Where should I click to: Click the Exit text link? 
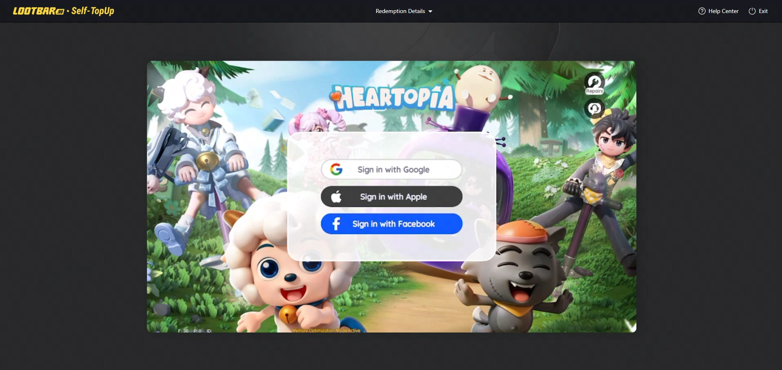(763, 11)
